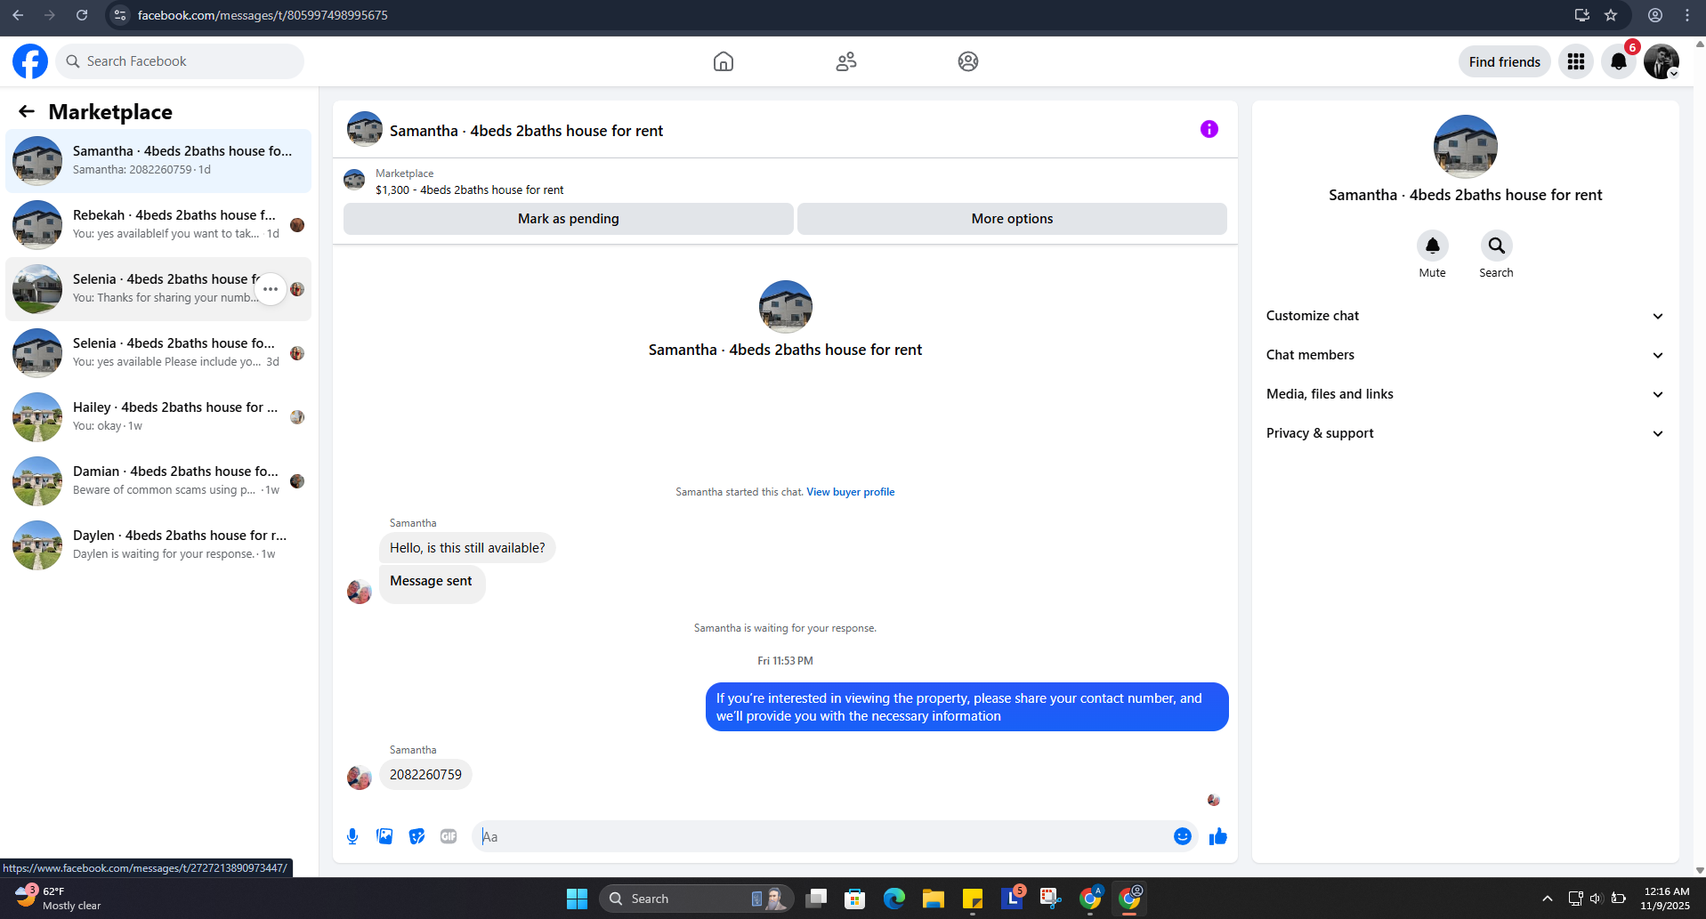Click the 'Hello, is this still available?' message

pos(467,548)
